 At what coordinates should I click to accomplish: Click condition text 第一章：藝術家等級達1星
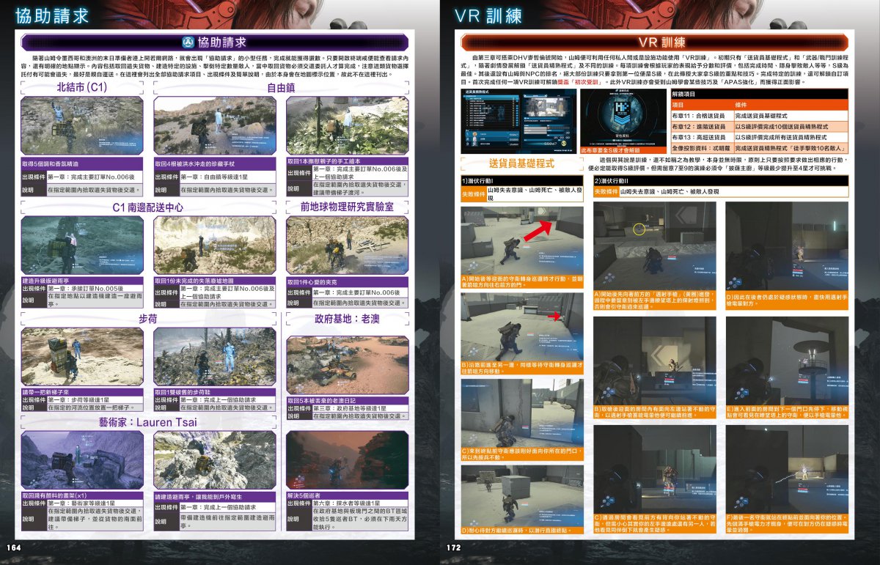coord(81,503)
